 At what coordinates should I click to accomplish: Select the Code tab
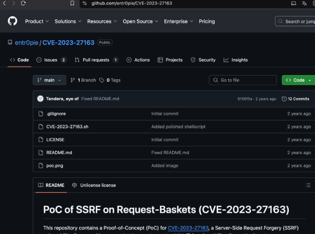tap(19, 60)
